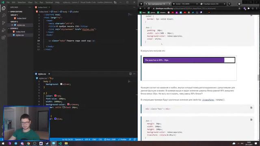Screen dimensions: 260x146
Task: Click Visual Studio Code icon in taskbar
Action: pos(60,143)
